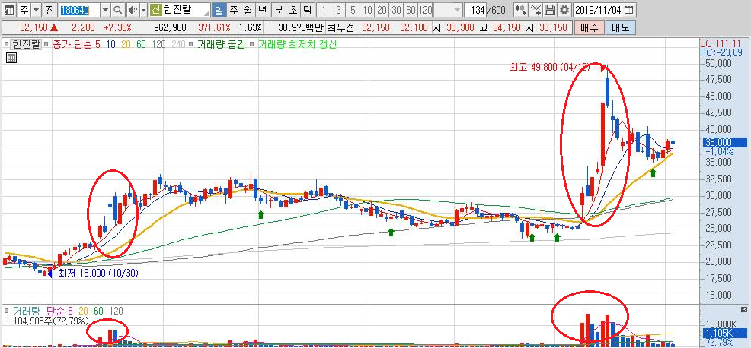This screenshot has height=348, width=751.
Task: Select the 60 interval button in the toolbar
Action: (411, 10)
